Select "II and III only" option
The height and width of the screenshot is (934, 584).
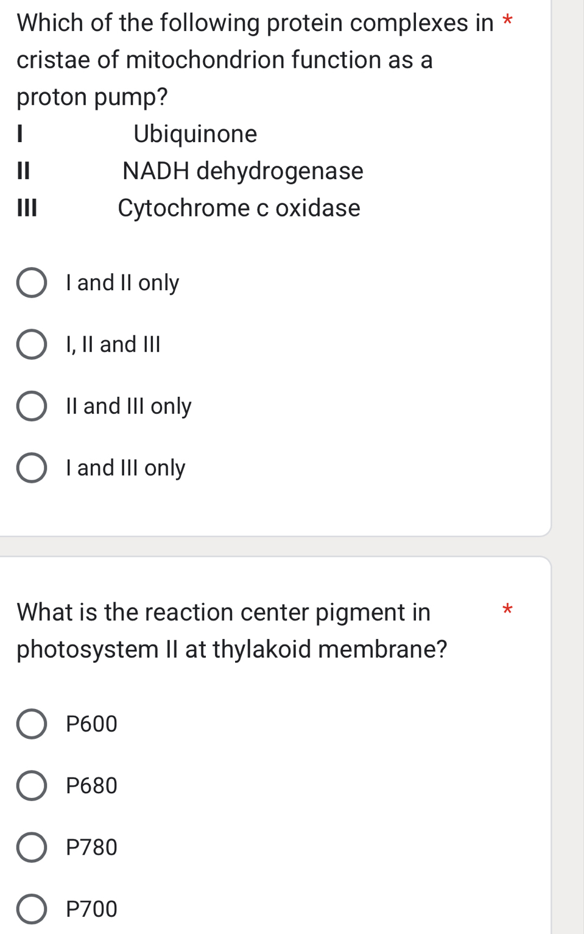32,405
